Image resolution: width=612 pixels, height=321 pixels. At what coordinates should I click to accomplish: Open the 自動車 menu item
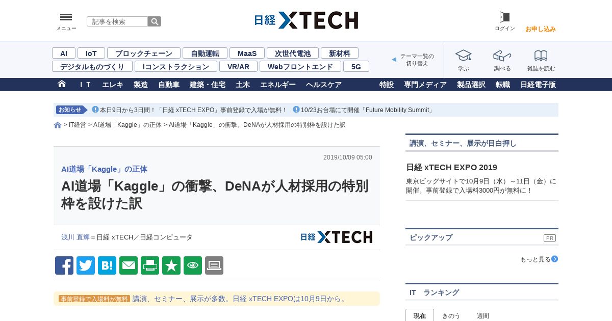169,85
